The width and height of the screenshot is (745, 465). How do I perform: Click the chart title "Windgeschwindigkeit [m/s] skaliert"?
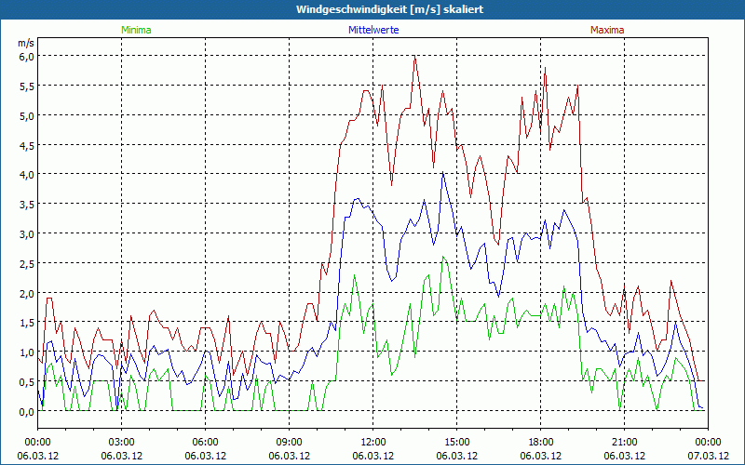click(x=389, y=9)
